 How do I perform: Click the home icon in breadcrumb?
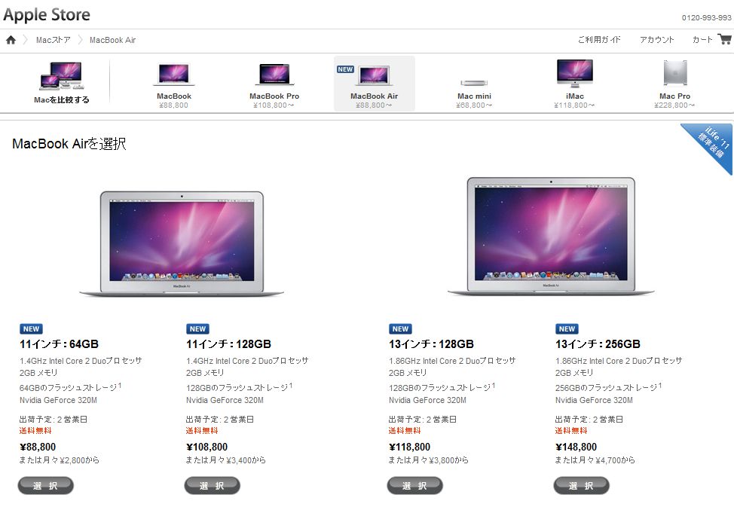click(x=11, y=40)
